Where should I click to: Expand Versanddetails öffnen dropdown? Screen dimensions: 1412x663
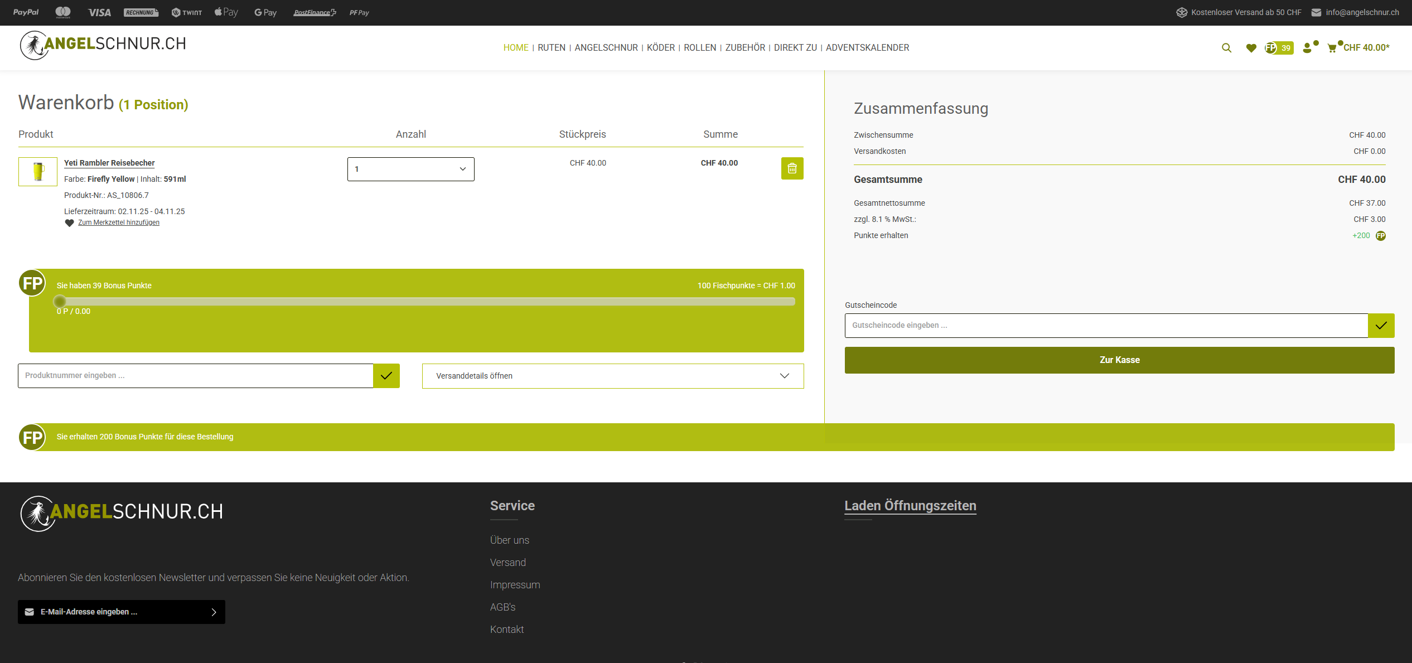[612, 376]
